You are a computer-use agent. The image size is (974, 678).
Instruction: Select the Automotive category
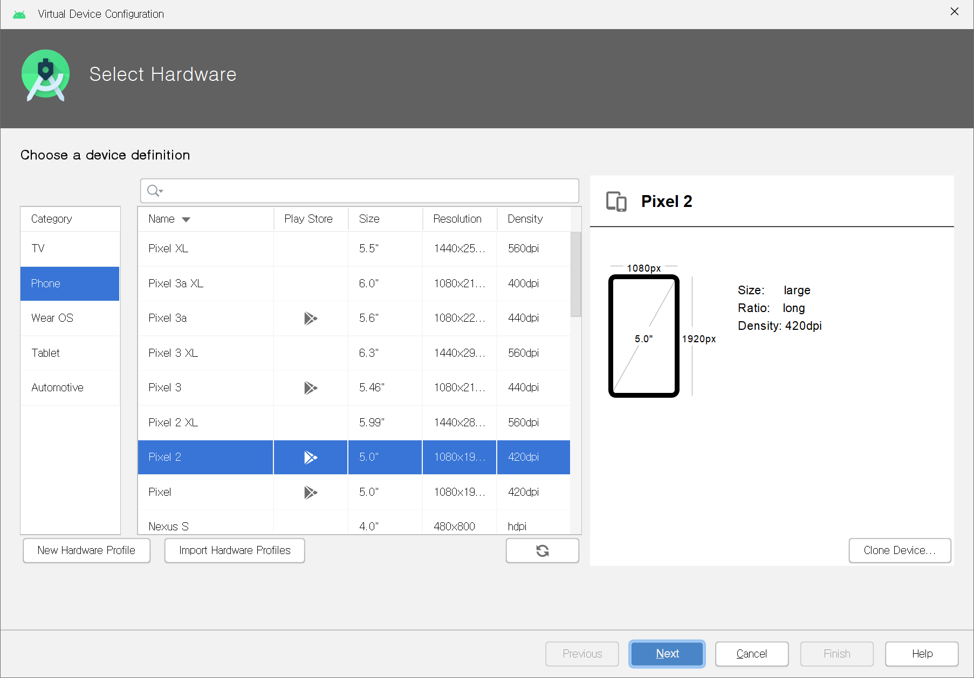coord(70,388)
